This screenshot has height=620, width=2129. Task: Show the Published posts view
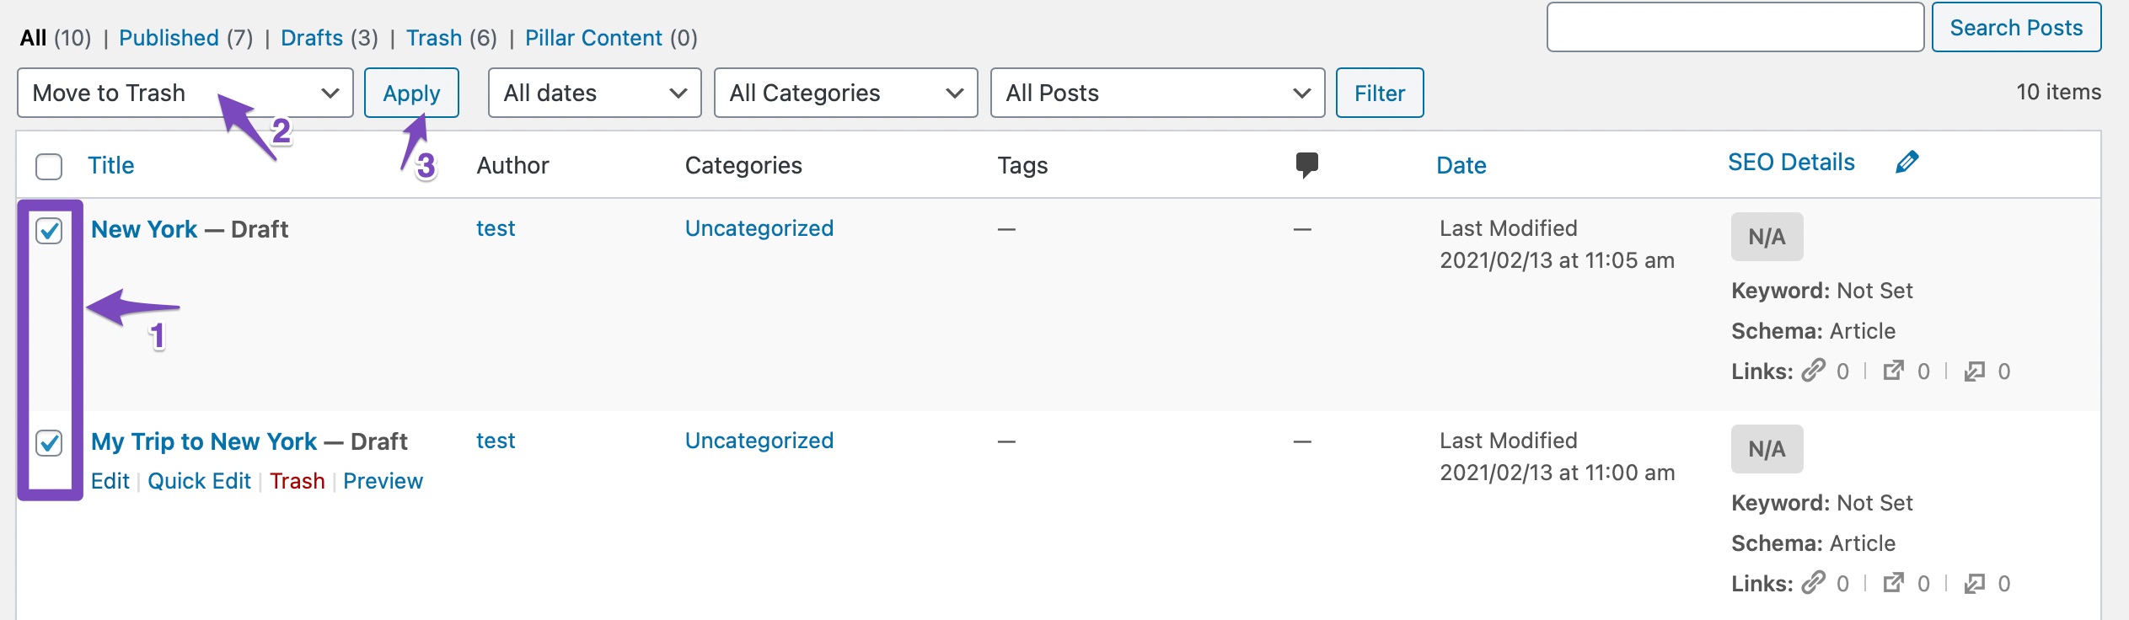[169, 38]
